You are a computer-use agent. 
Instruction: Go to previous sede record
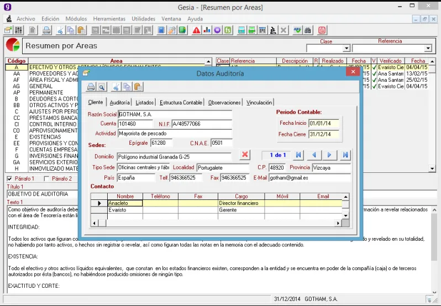point(314,155)
